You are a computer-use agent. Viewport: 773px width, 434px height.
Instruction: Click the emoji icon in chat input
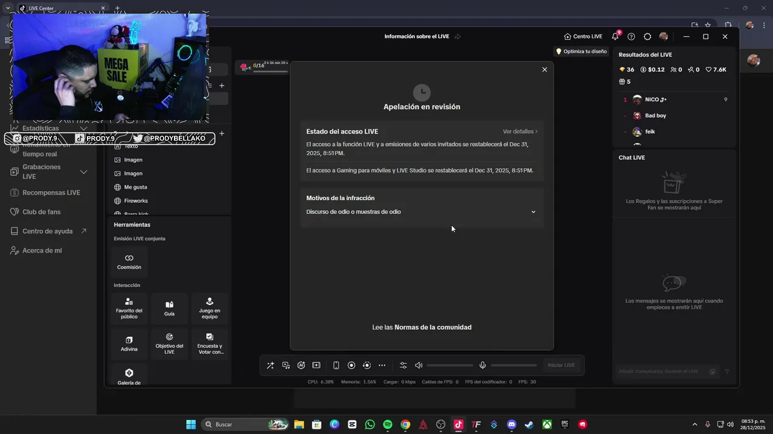coord(713,372)
